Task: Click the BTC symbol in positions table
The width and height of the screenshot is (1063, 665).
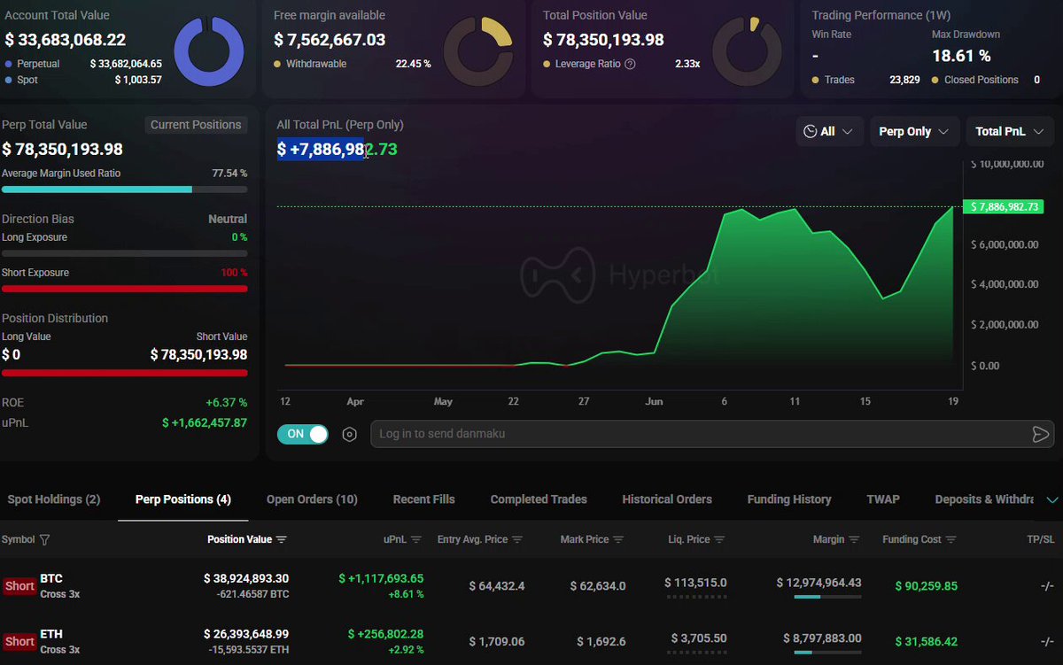Action: 51,578
